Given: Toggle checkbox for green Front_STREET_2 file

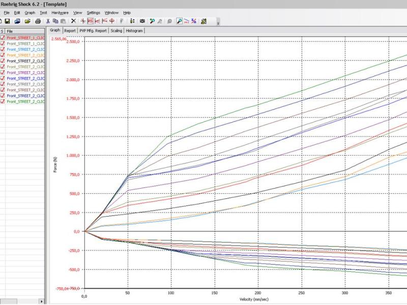Looking at the screenshot, I should pyautogui.click(x=3, y=101).
